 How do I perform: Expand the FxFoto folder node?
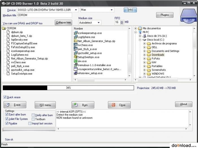coord(145,59)
